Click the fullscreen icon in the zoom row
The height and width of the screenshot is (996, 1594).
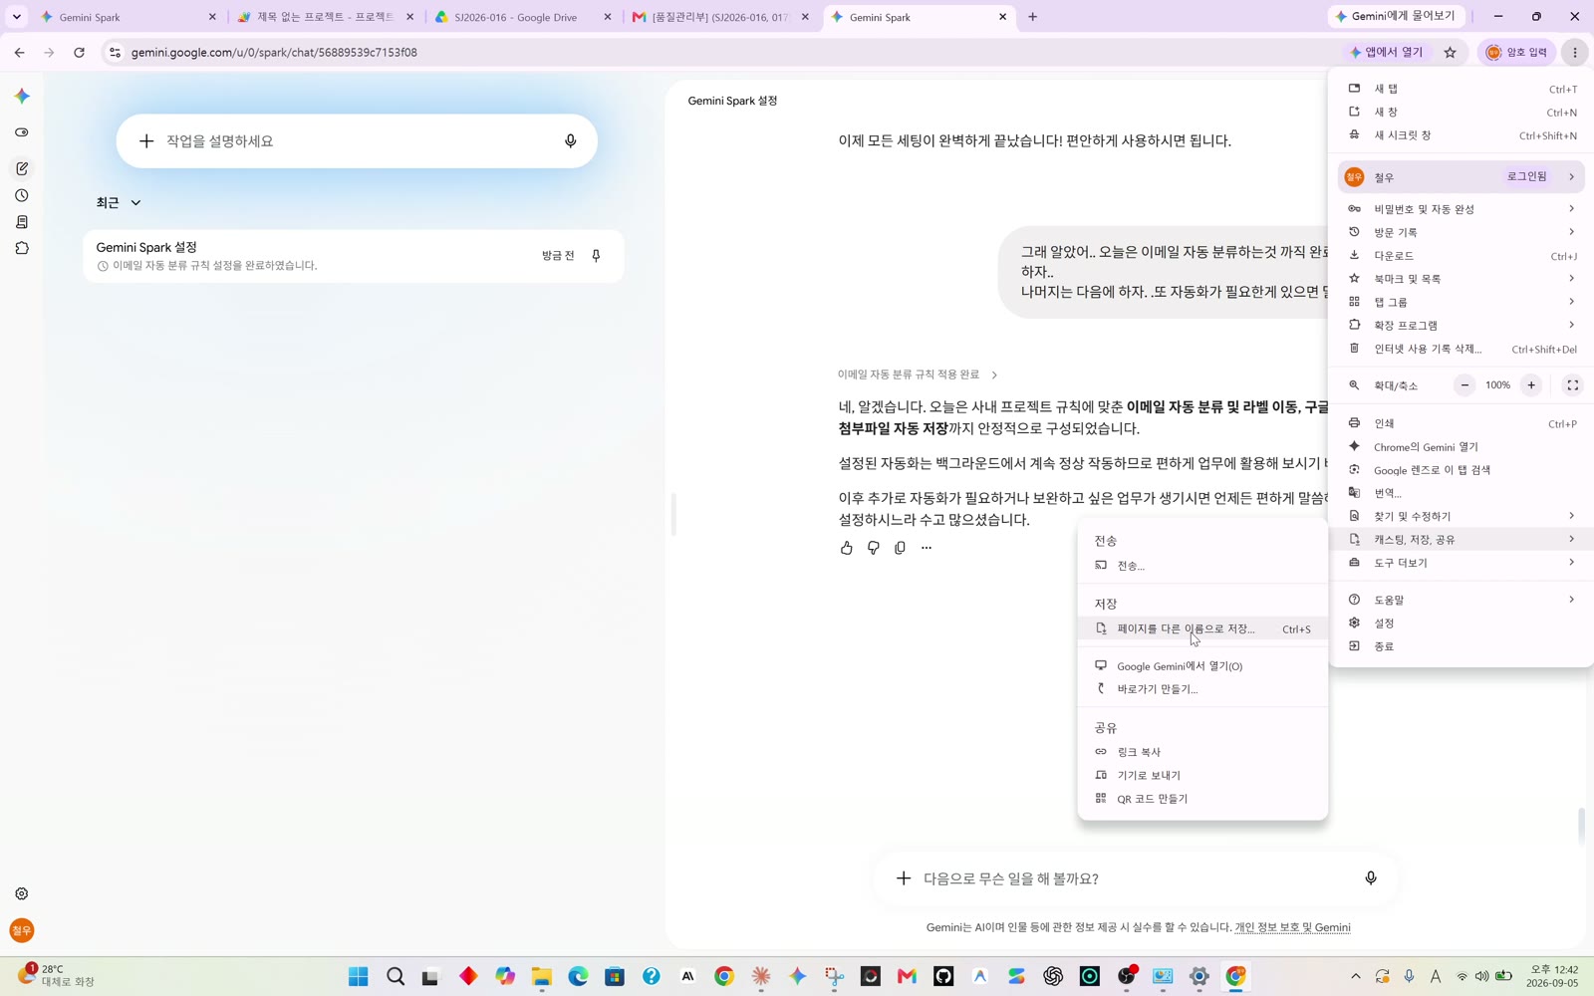click(1572, 385)
